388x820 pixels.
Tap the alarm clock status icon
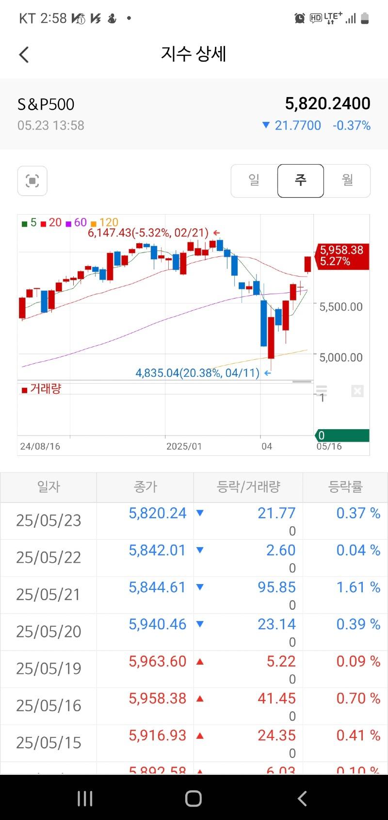point(300,18)
